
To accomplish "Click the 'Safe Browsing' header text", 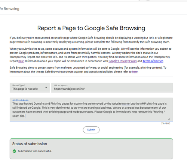I will click(x=10, y=9).
